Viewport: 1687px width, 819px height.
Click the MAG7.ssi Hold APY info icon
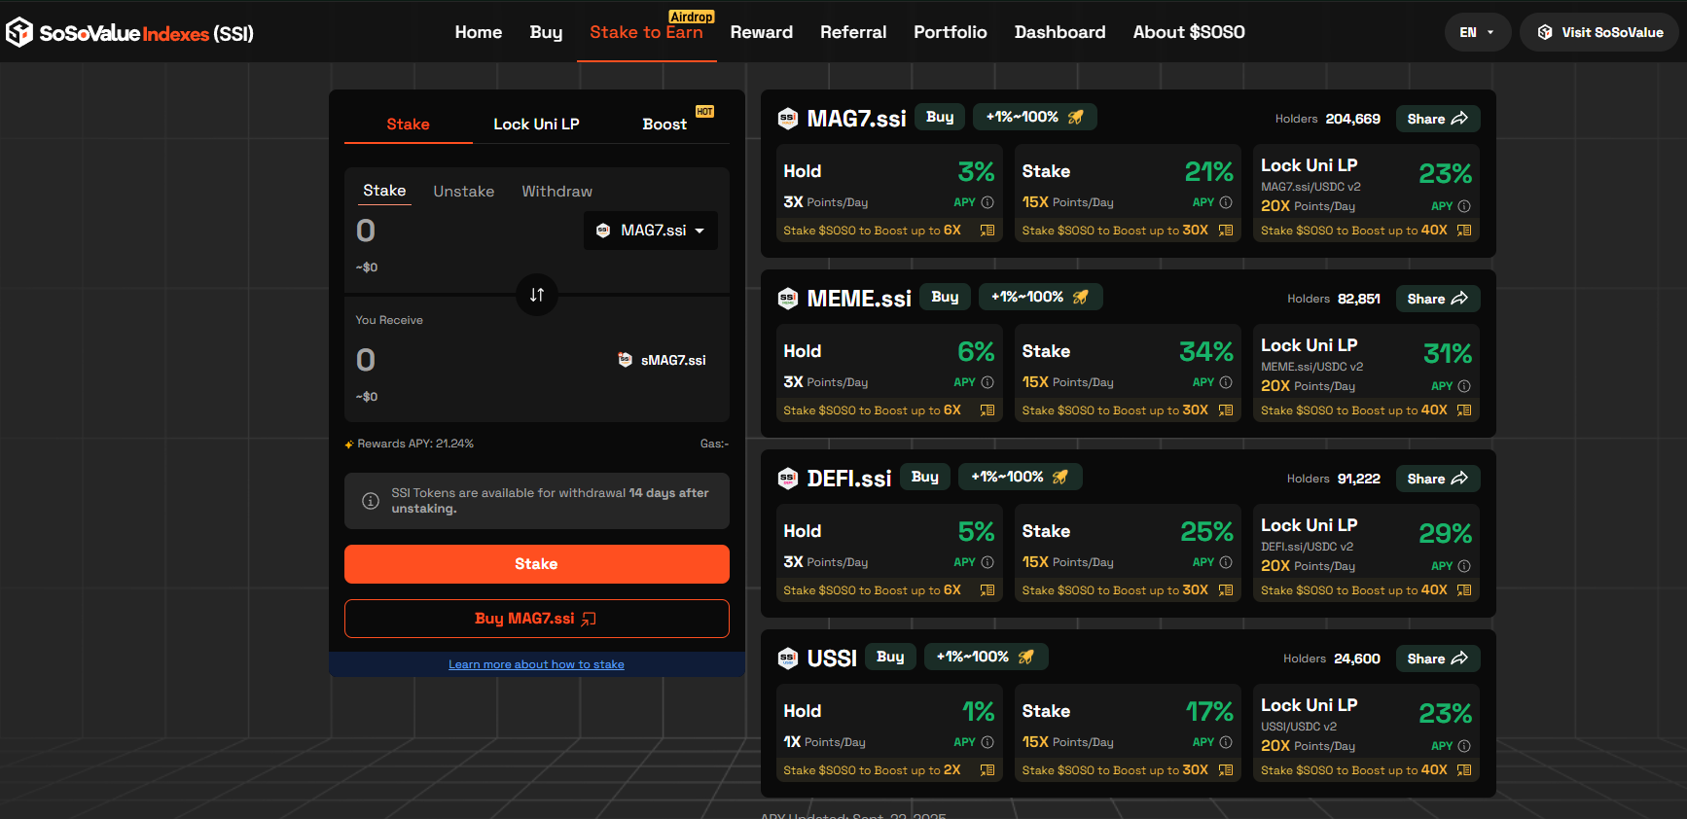pyautogui.click(x=987, y=202)
